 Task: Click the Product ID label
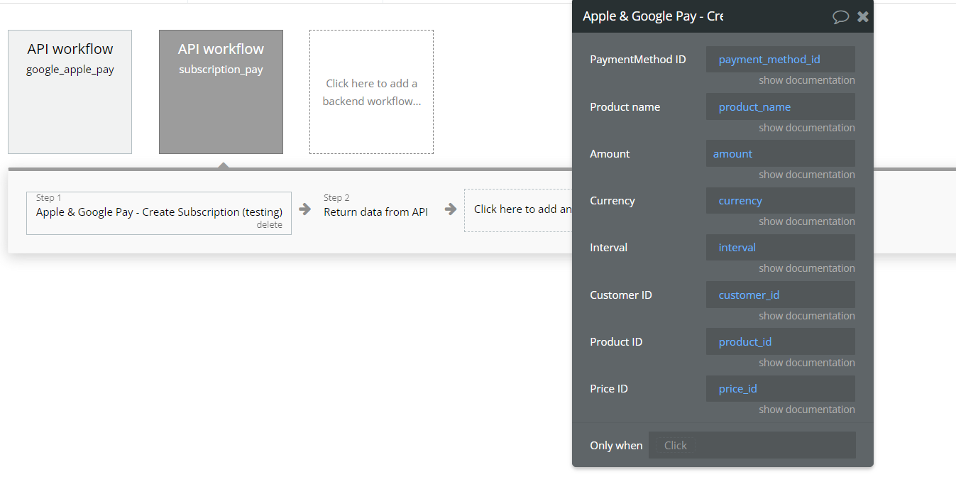click(x=616, y=342)
